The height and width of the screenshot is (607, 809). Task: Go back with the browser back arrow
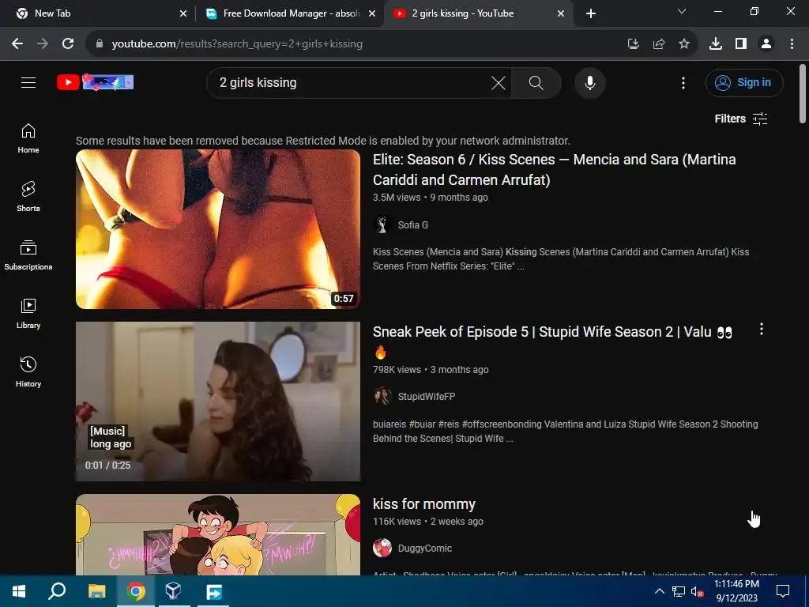tap(17, 44)
